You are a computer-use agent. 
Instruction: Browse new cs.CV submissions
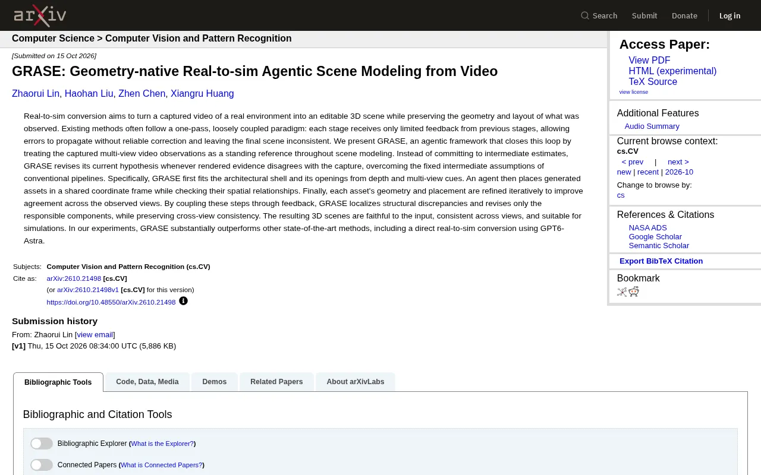(x=624, y=172)
